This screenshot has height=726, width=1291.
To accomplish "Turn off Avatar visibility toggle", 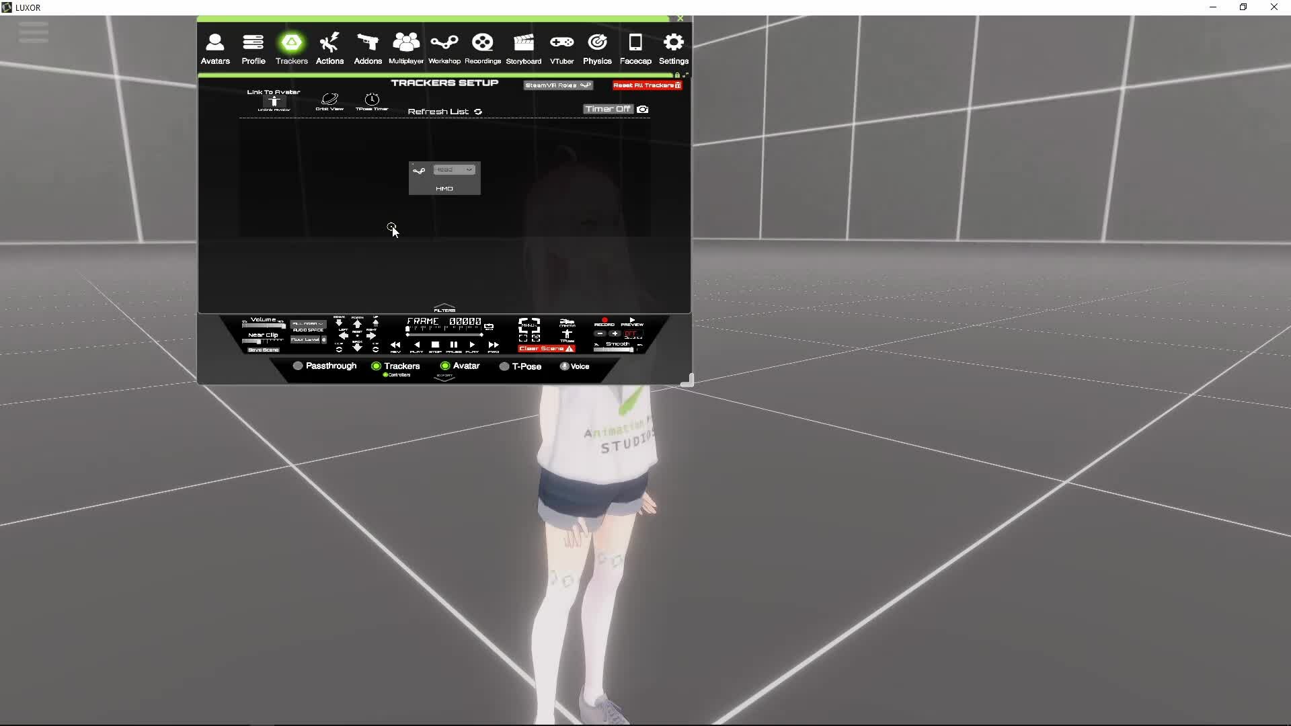I will point(445,366).
